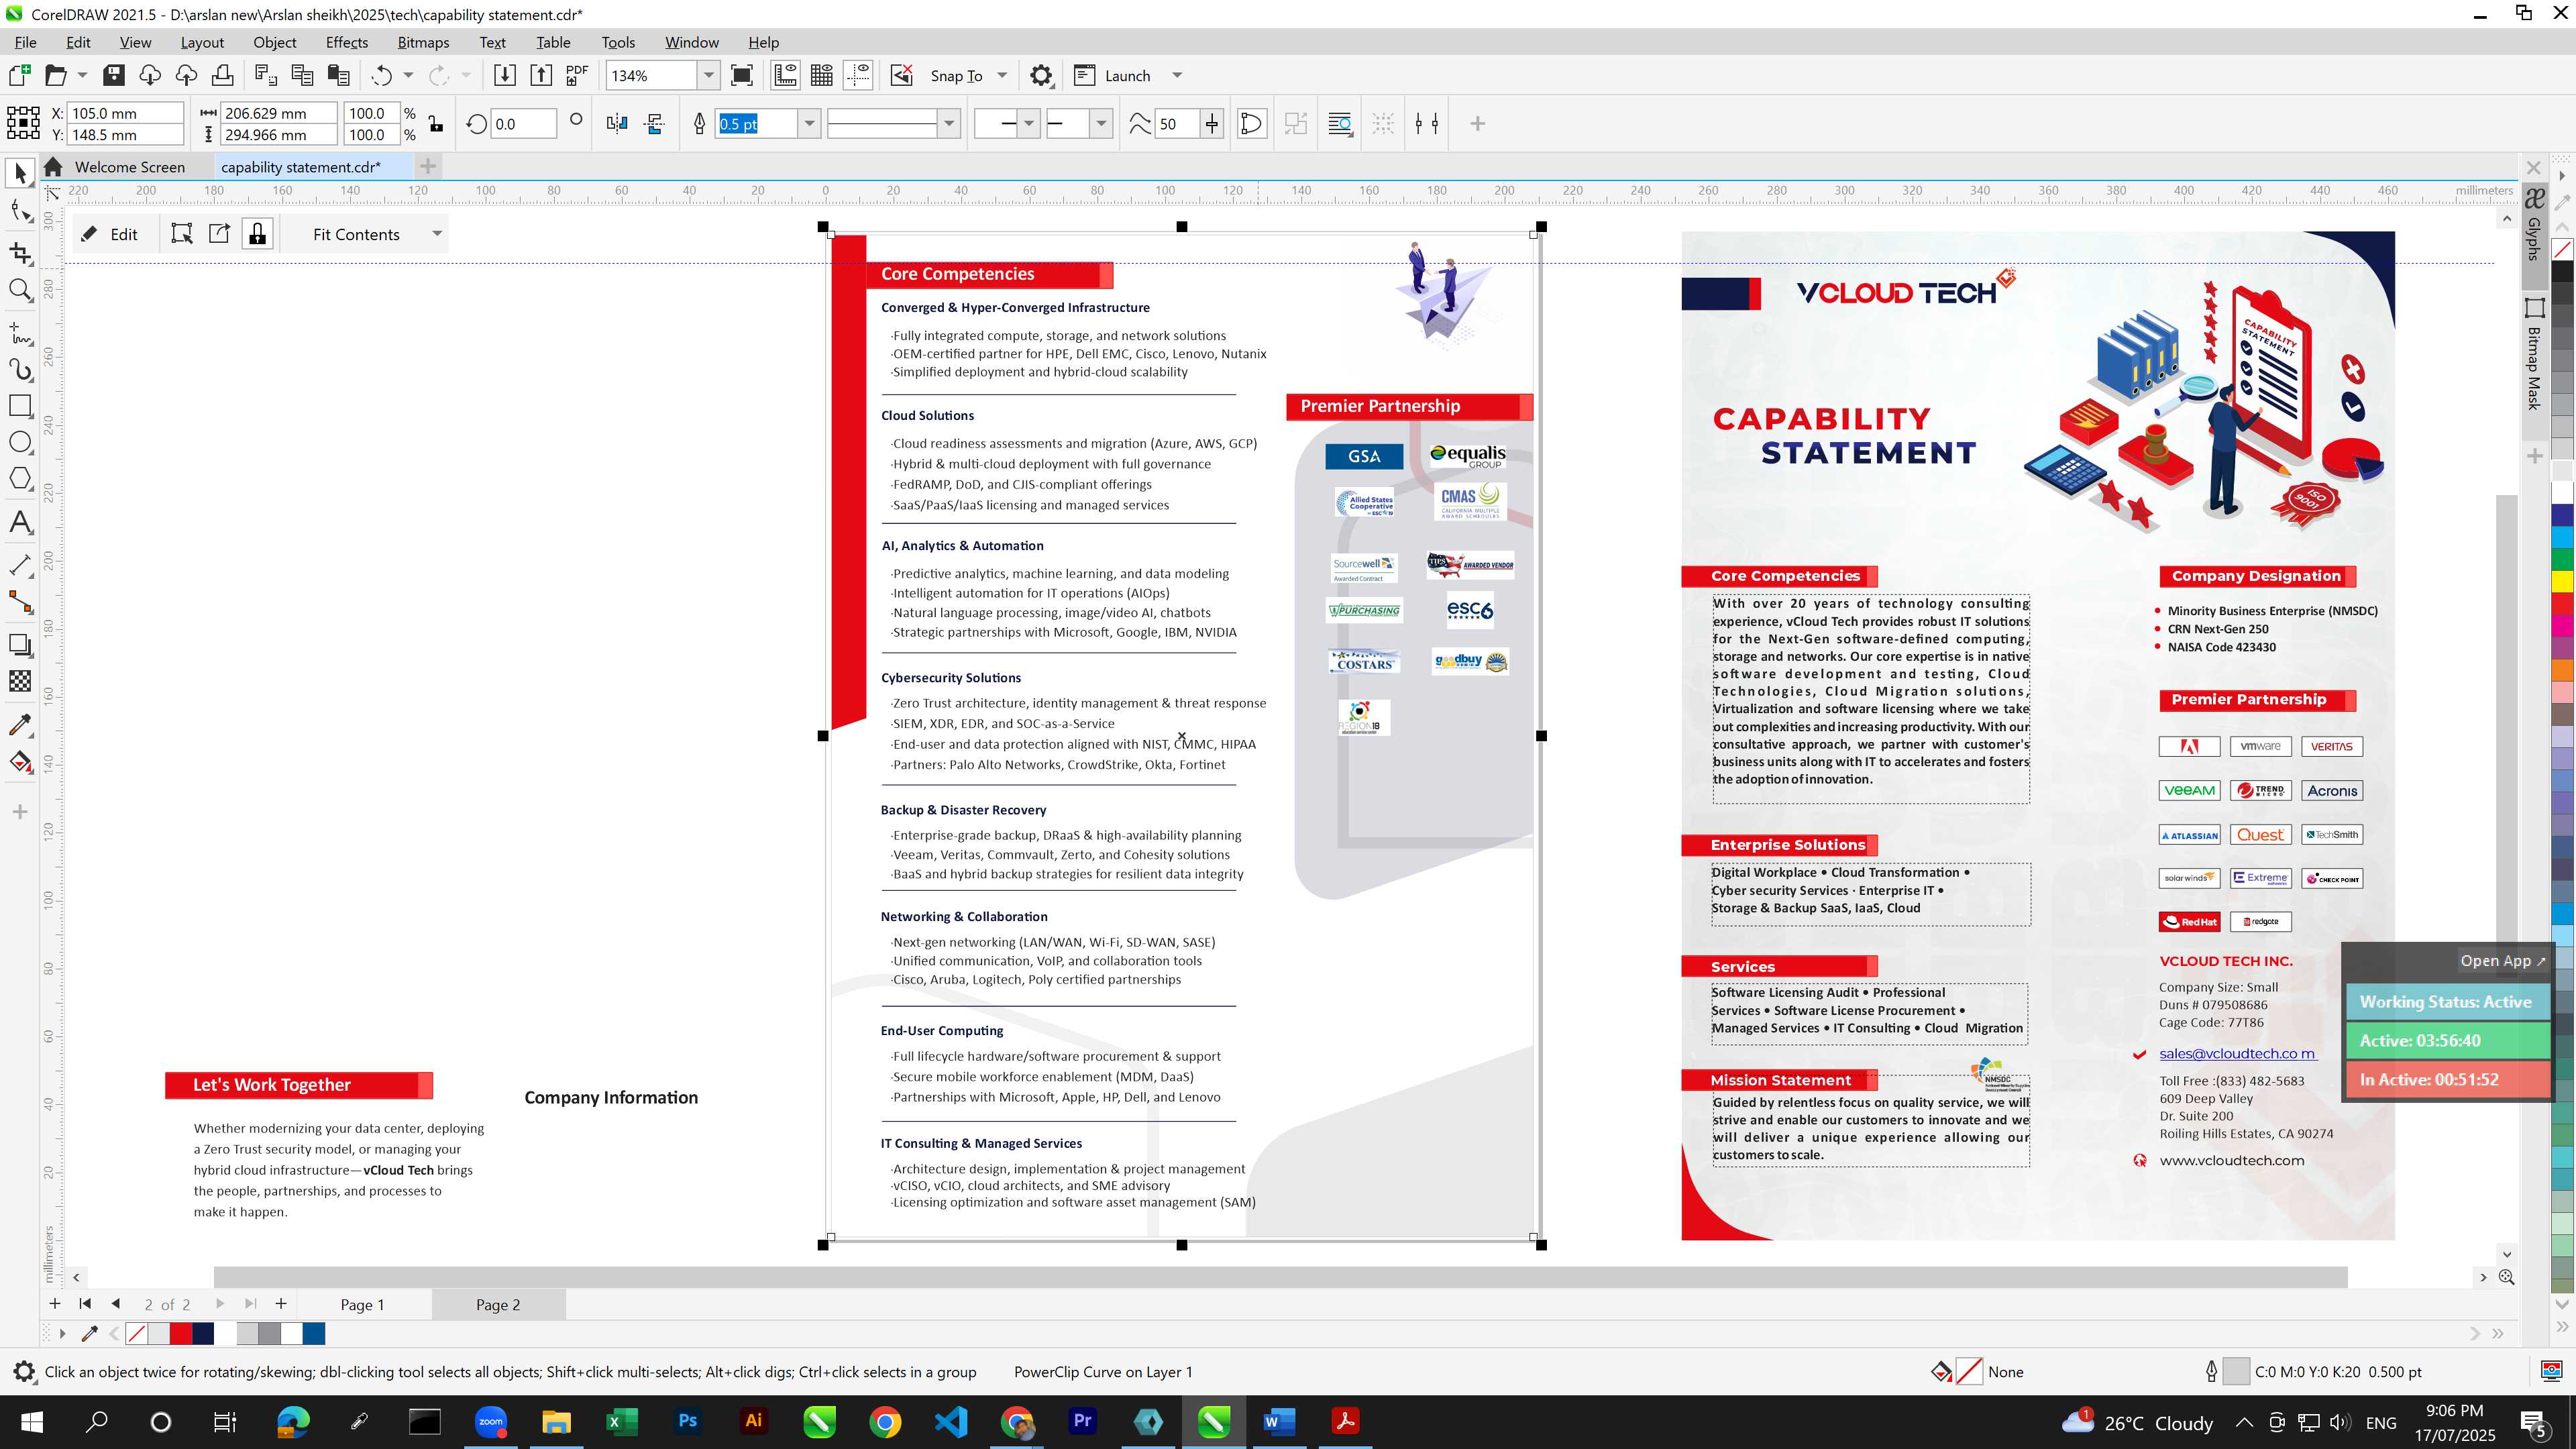Select the Pick tool in toolbox

coord(20,173)
